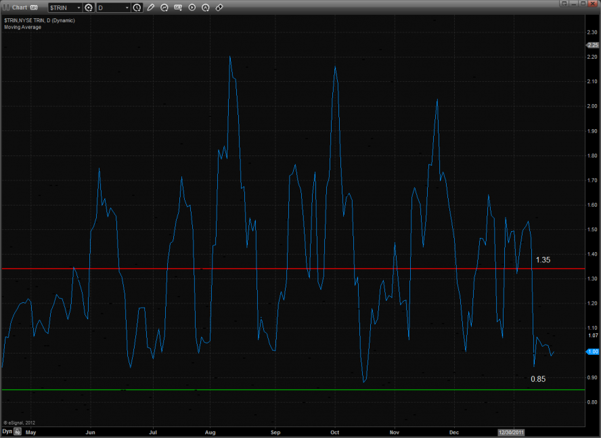Click the 12/30/2011 date marker on axis
The image size is (601, 438).
click(x=510, y=433)
